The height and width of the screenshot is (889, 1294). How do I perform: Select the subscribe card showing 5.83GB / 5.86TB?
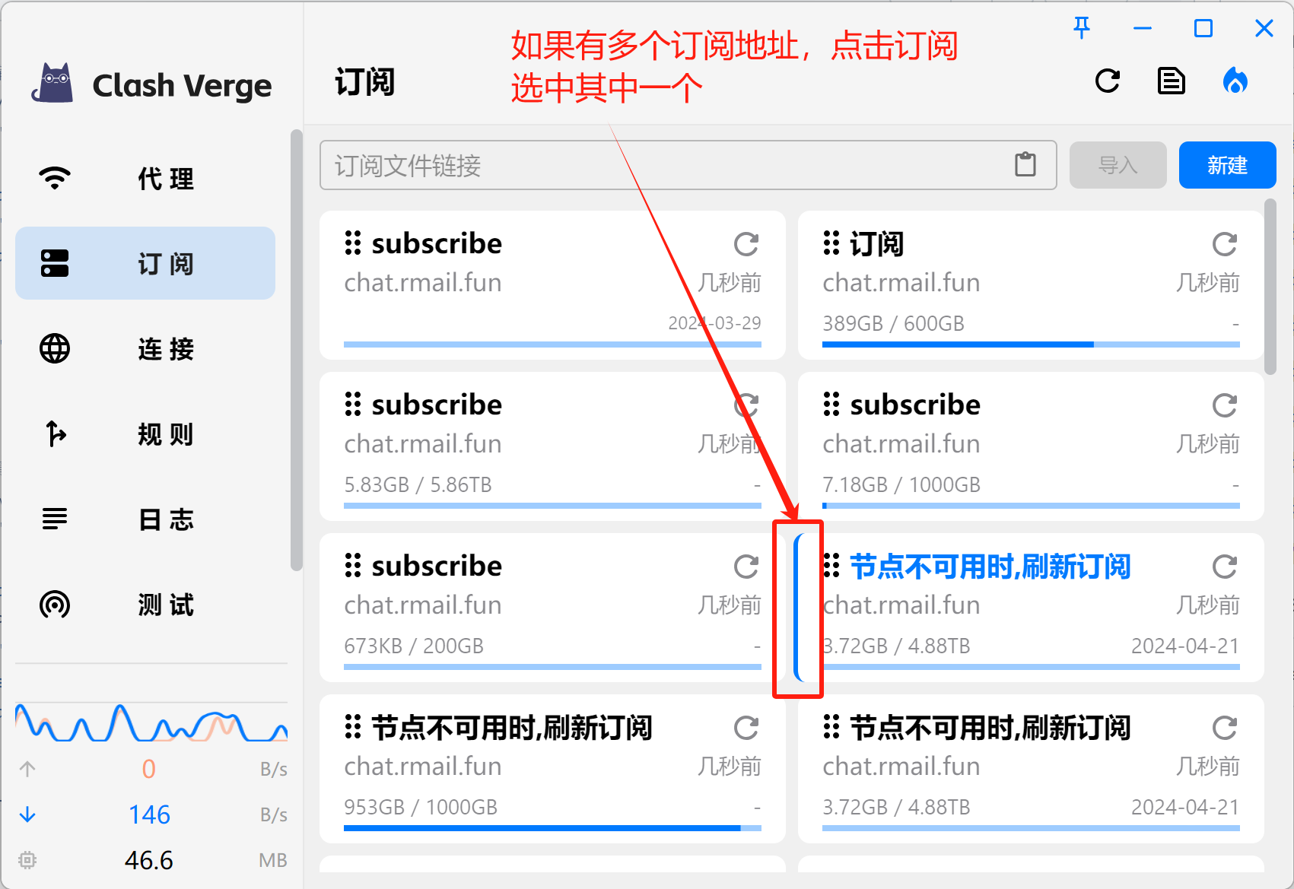(552, 446)
